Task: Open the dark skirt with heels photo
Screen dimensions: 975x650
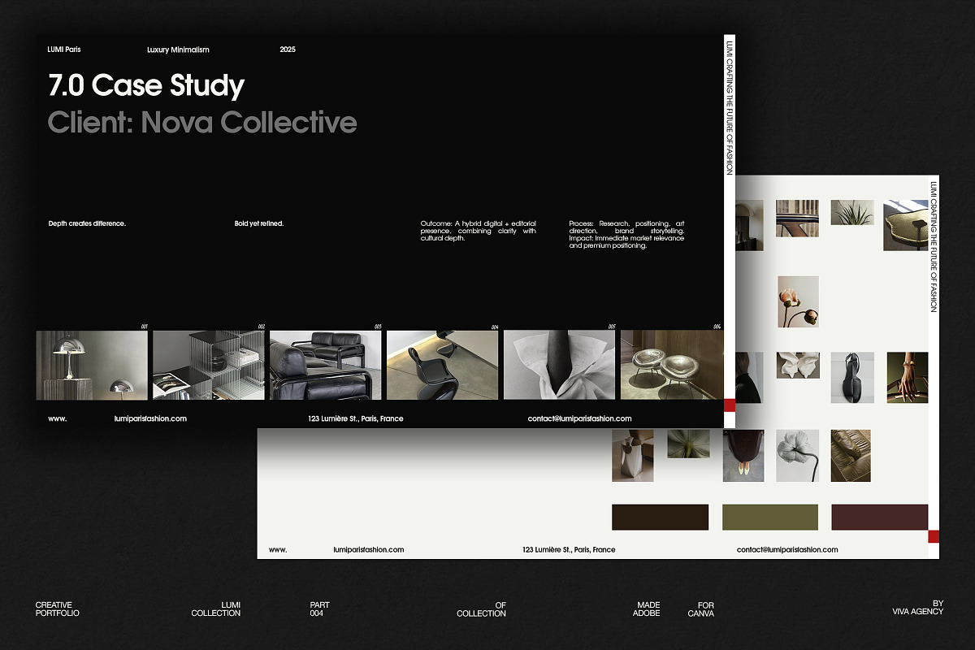Action: 743,456
